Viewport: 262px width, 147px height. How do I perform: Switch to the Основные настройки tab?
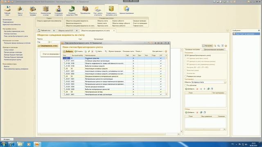(x=192, y=50)
